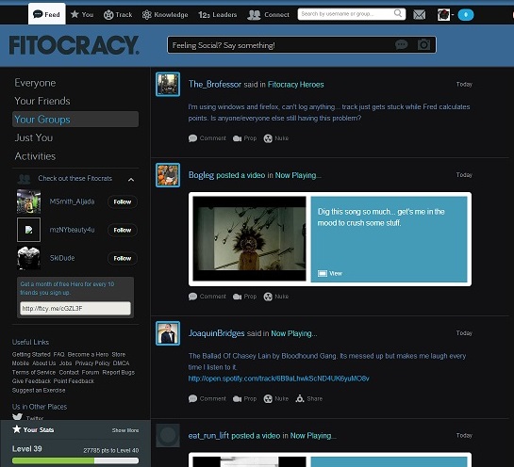Comment on JoaquinBridges' post
The height and width of the screenshot is (467, 514).
click(x=207, y=398)
